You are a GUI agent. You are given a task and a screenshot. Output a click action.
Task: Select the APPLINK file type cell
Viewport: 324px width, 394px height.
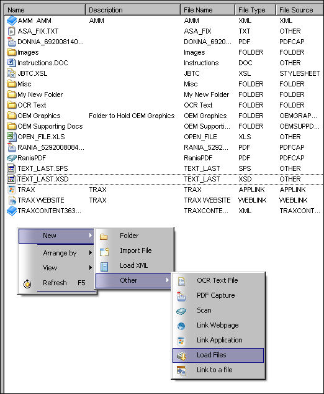(251, 190)
